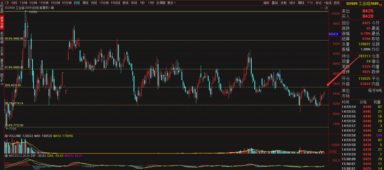Select the 日线 daily period
This screenshot has height=170, width=384.
tap(77, 3)
